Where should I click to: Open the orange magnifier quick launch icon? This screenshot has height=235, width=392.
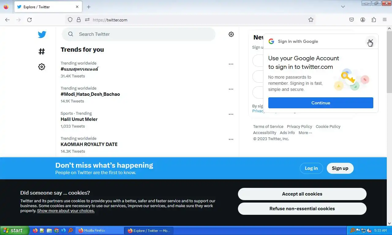click(x=70, y=230)
